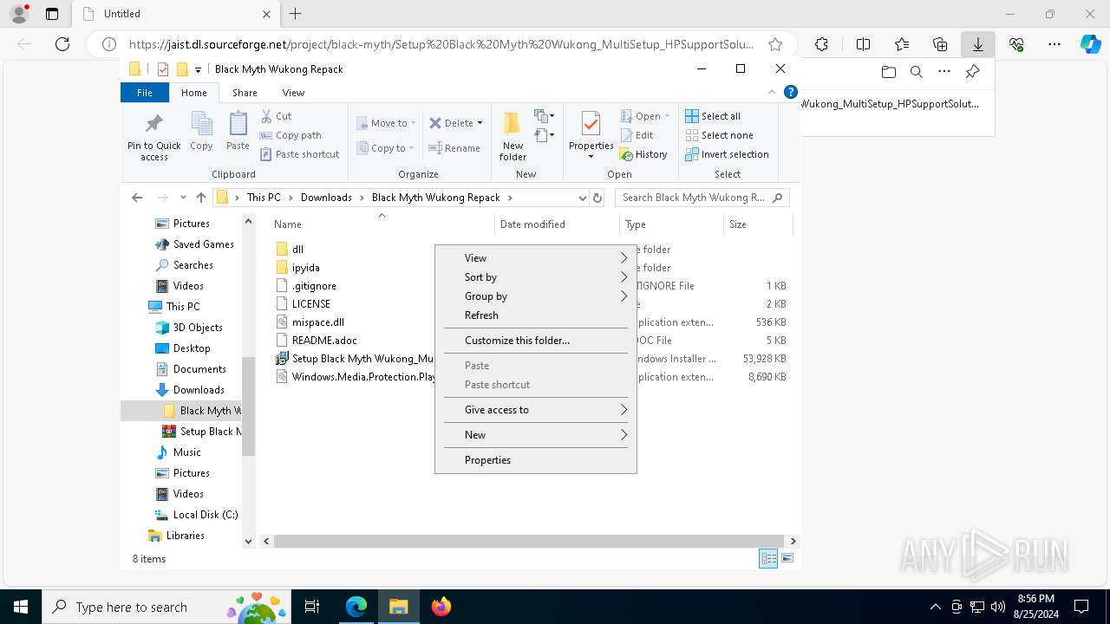Select the README.adoc file
Viewport: 1110px width, 624px height.
coord(324,341)
